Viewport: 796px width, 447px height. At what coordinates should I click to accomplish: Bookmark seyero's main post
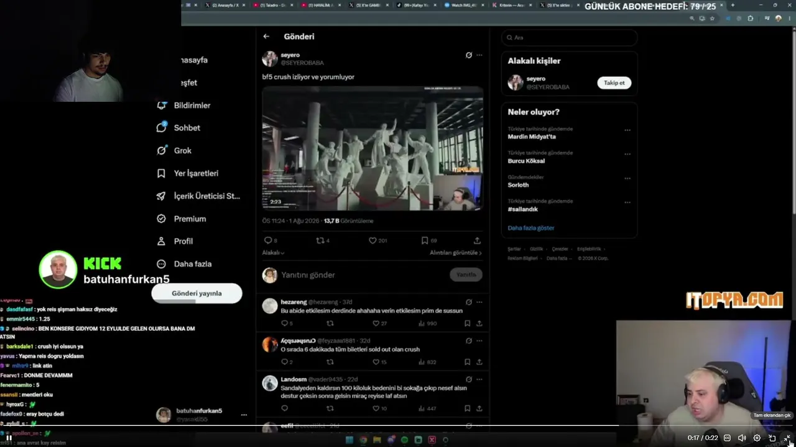tap(425, 240)
